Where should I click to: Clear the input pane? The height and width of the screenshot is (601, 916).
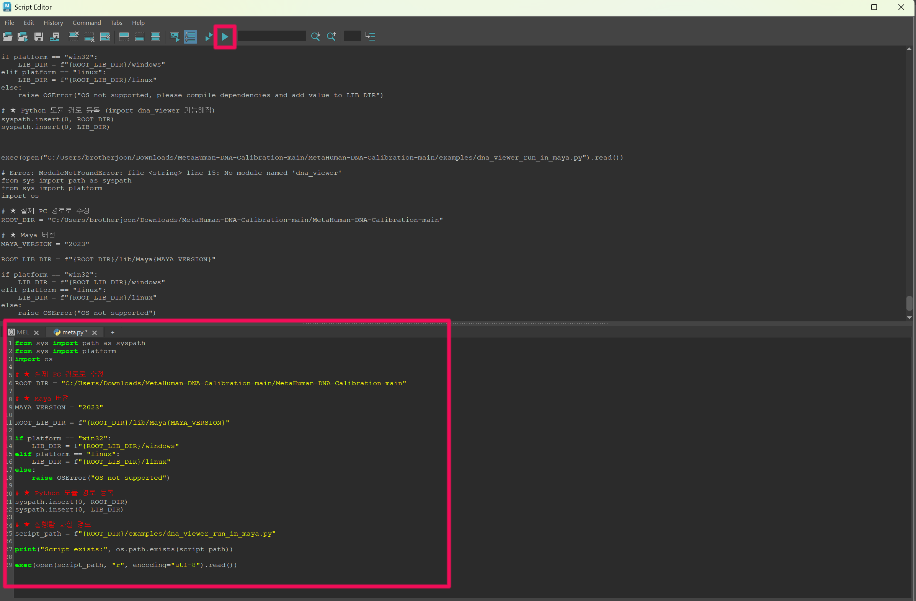(89, 37)
